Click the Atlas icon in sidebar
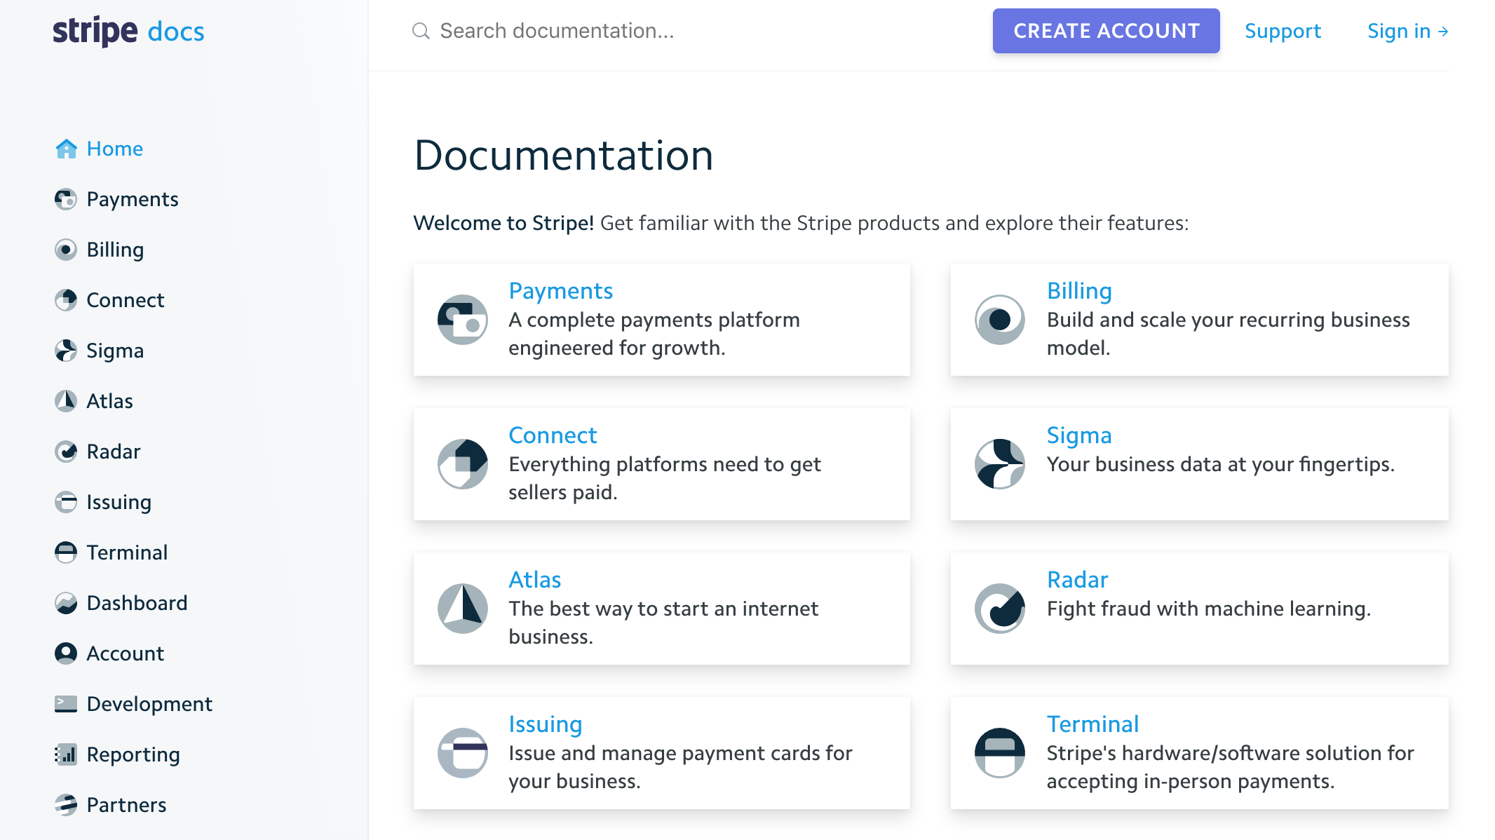The width and height of the screenshot is (1495, 840). tap(66, 401)
